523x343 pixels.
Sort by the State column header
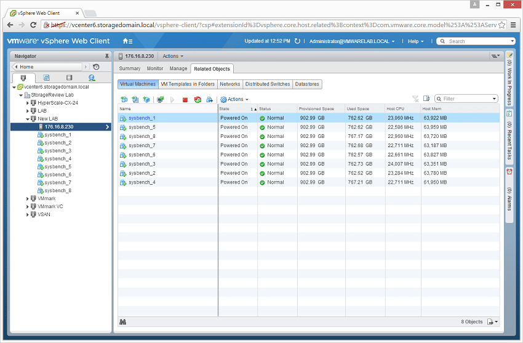[x=238, y=109]
